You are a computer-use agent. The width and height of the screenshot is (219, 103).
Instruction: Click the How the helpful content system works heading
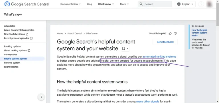92,82
